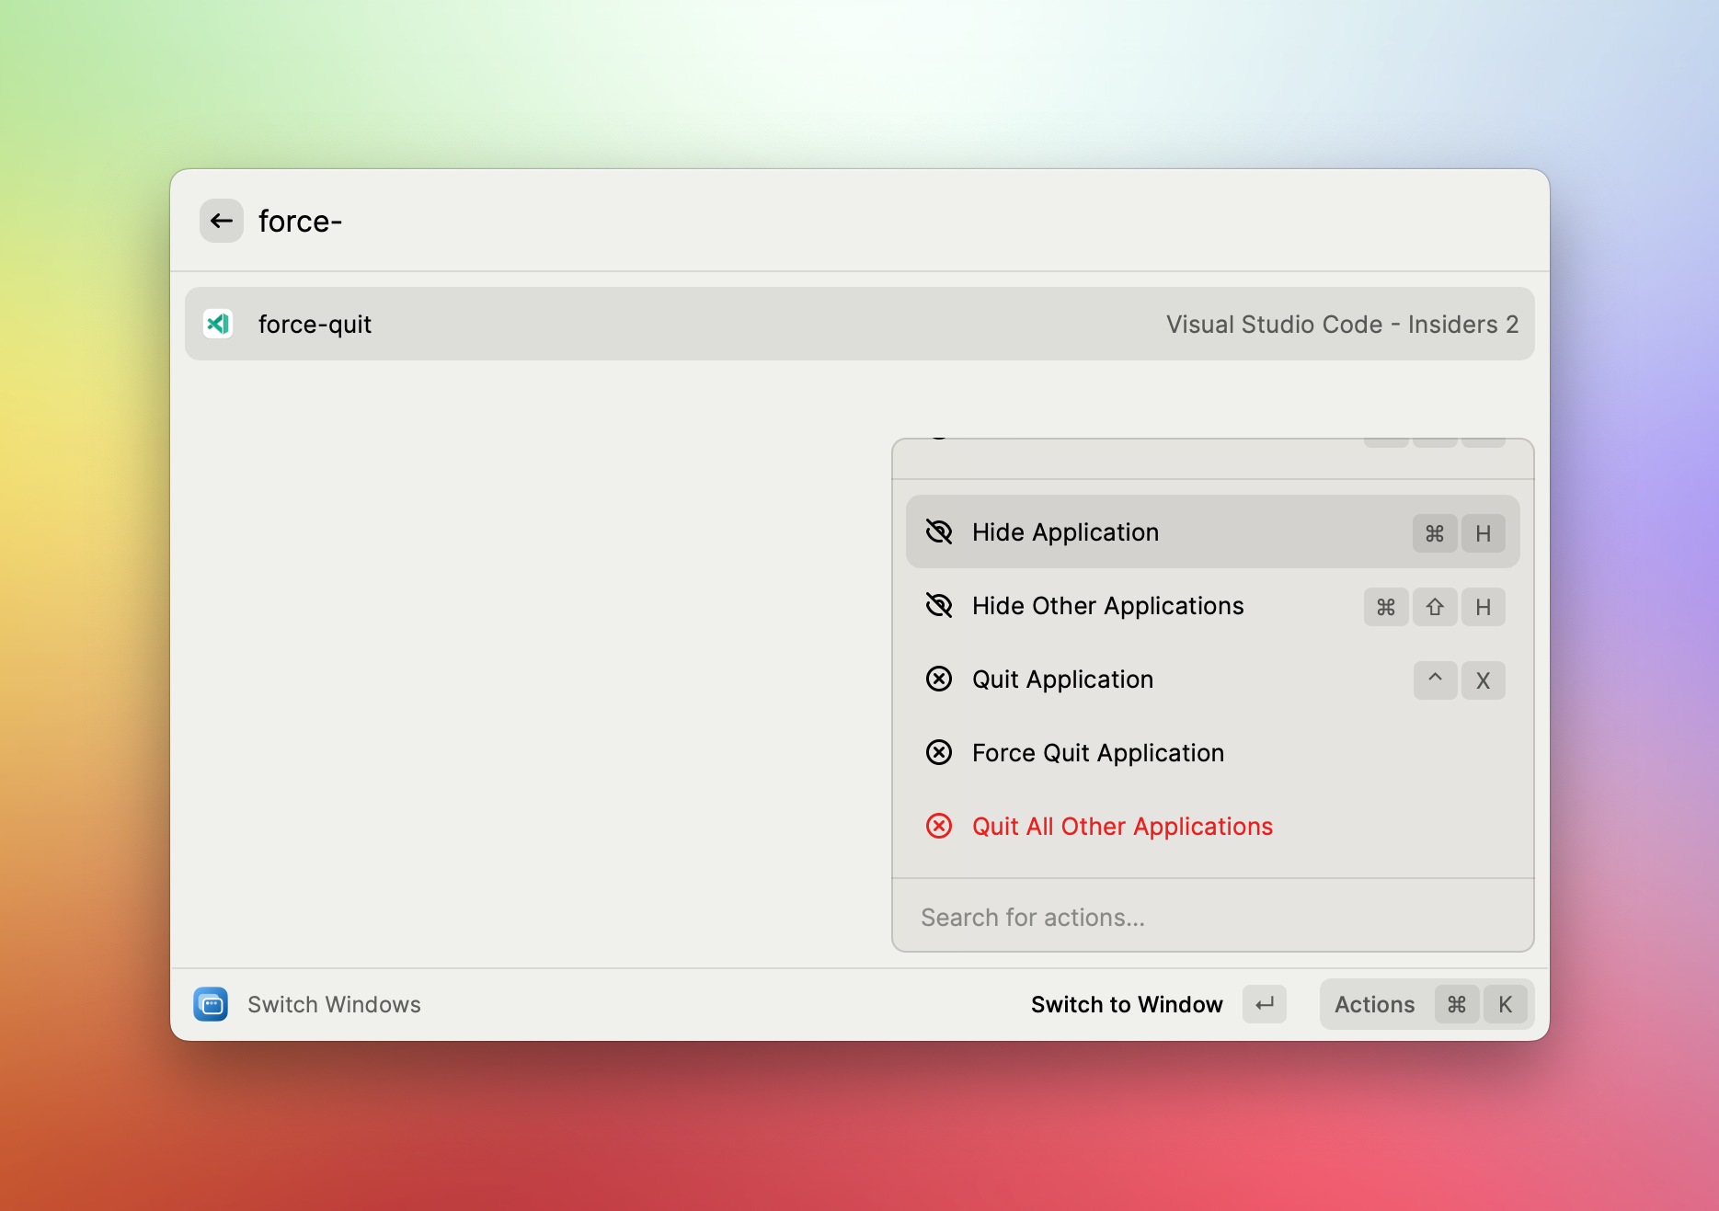The image size is (1719, 1211).
Task: Go back using the left arrow button
Action: pyautogui.click(x=222, y=221)
